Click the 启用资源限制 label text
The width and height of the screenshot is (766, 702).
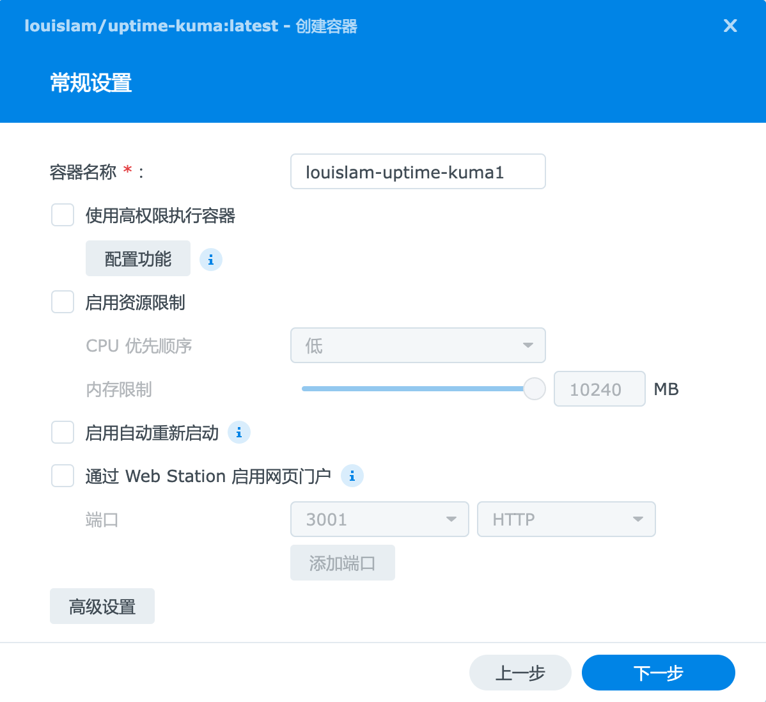(x=136, y=302)
